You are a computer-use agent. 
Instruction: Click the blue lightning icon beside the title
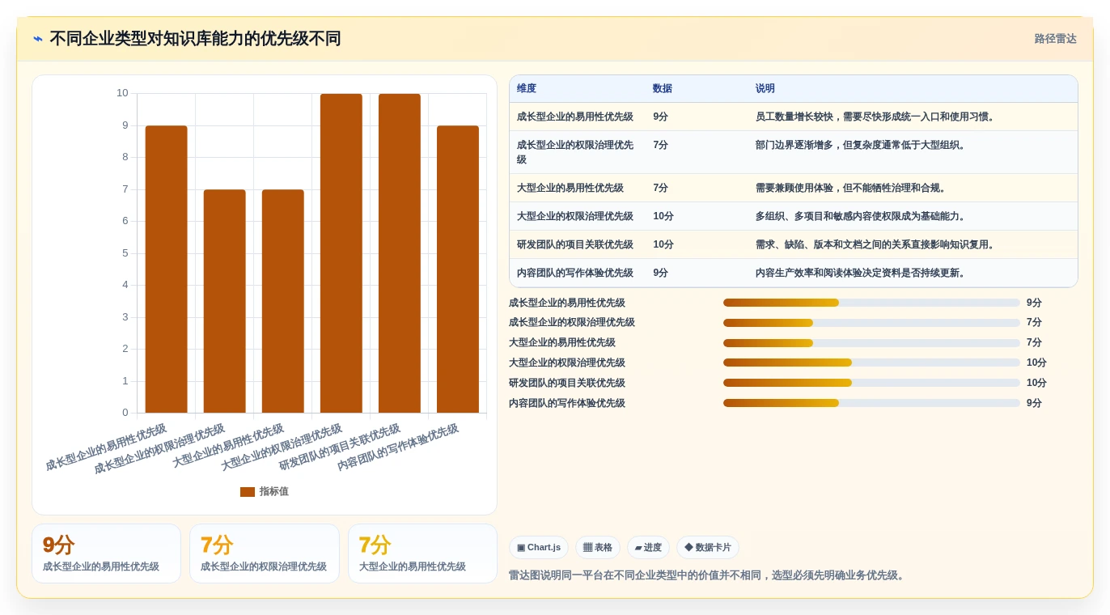click(38, 39)
